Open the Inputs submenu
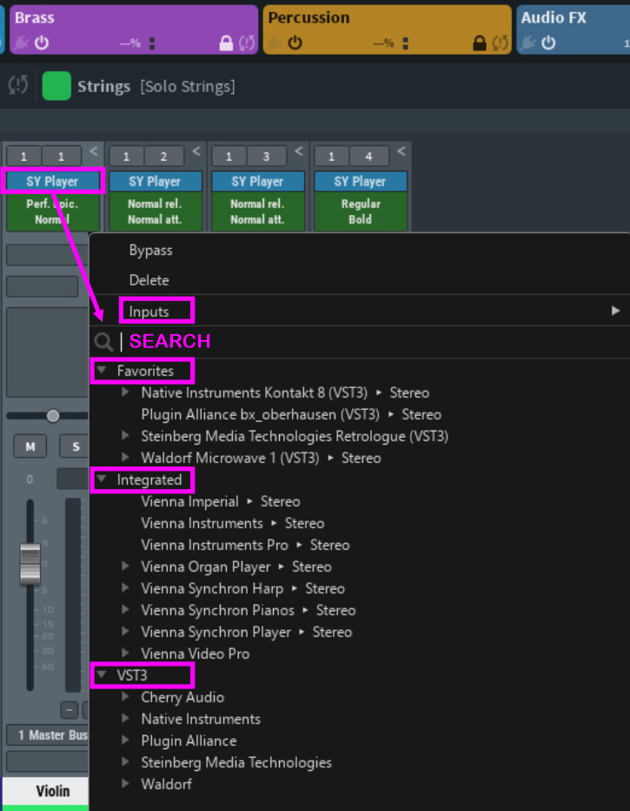 (149, 311)
